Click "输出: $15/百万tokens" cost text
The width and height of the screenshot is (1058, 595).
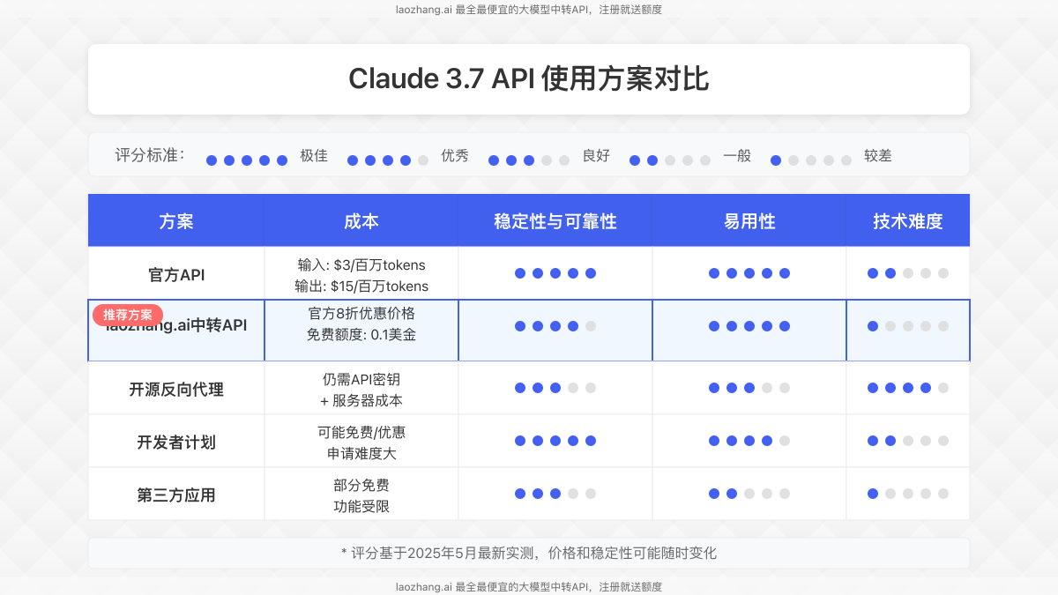coord(361,286)
